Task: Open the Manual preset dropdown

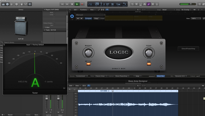Action: pyautogui.click(x=90, y=15)
